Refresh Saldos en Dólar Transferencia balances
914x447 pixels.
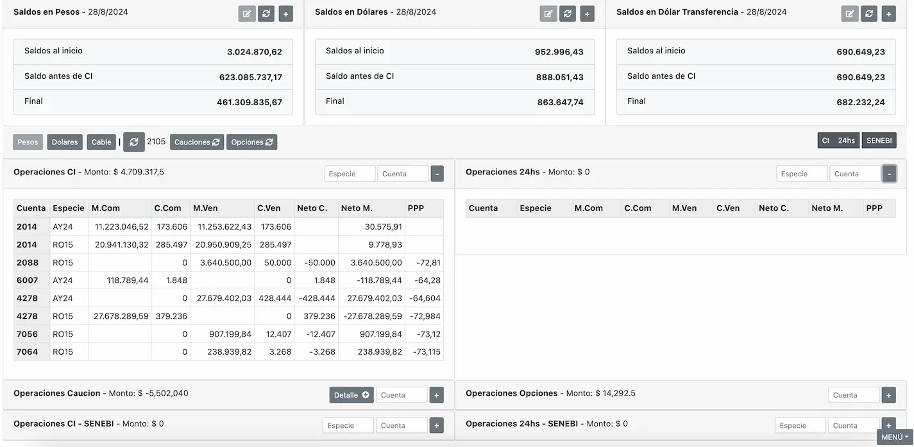pos(868,13)
